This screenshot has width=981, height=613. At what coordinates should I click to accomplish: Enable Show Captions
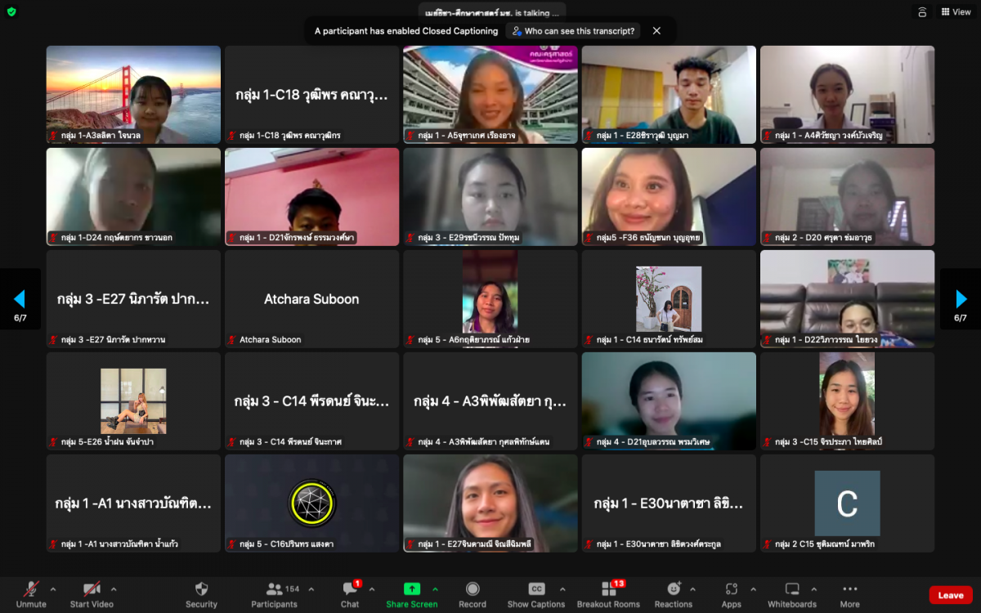pos(535,594)
